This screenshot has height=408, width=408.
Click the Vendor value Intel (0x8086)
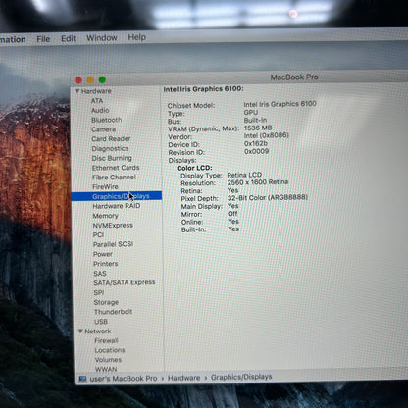[x=267, y=135]
